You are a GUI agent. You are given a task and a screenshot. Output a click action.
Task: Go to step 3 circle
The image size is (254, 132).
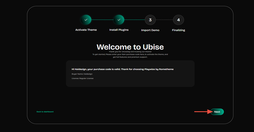pyautogui.click(x=150, y=20)
